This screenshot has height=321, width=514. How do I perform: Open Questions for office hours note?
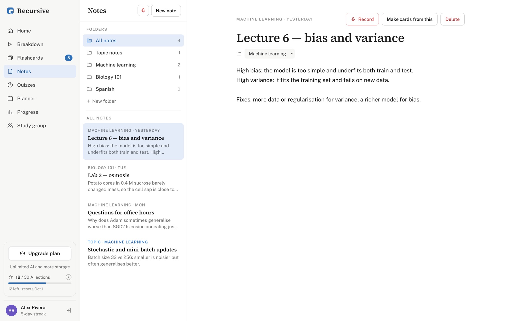tap(133, 216)
